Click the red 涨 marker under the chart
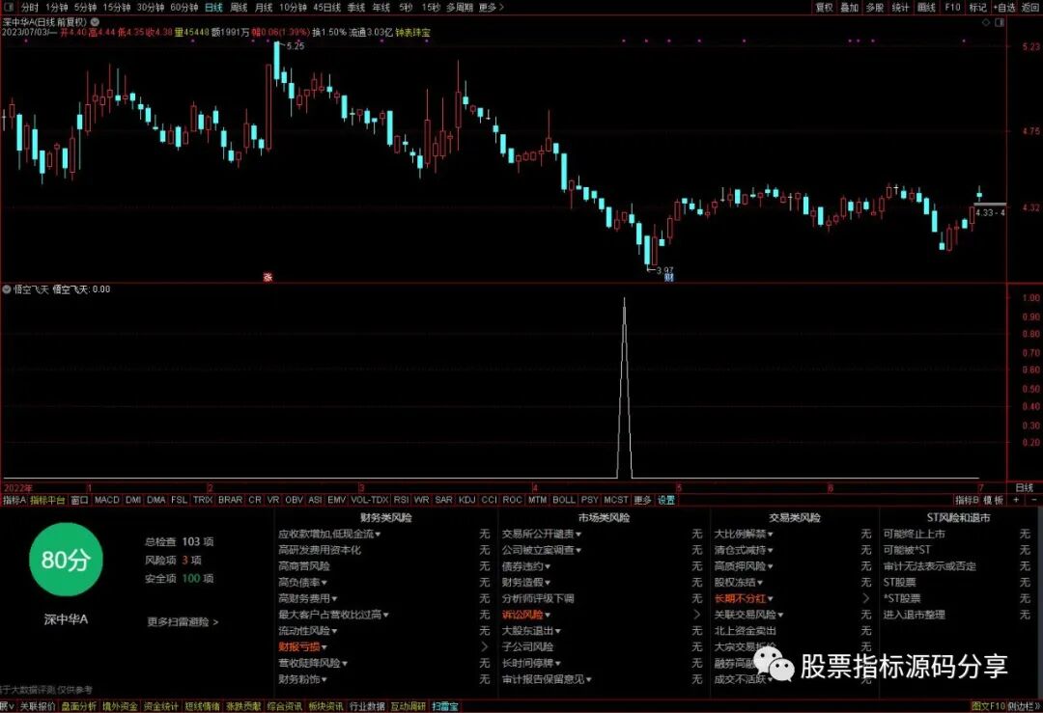 click(x=268, y=277)
